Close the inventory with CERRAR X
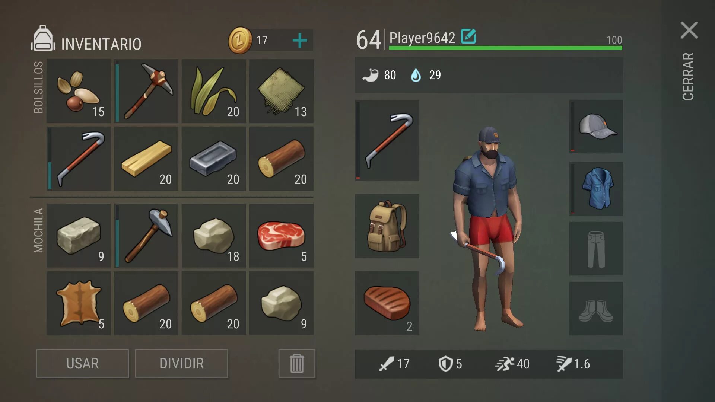Screen dimensions: 715x402 (689, 30)
